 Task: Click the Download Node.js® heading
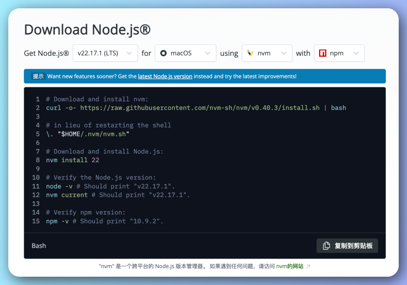pos(87,29)
